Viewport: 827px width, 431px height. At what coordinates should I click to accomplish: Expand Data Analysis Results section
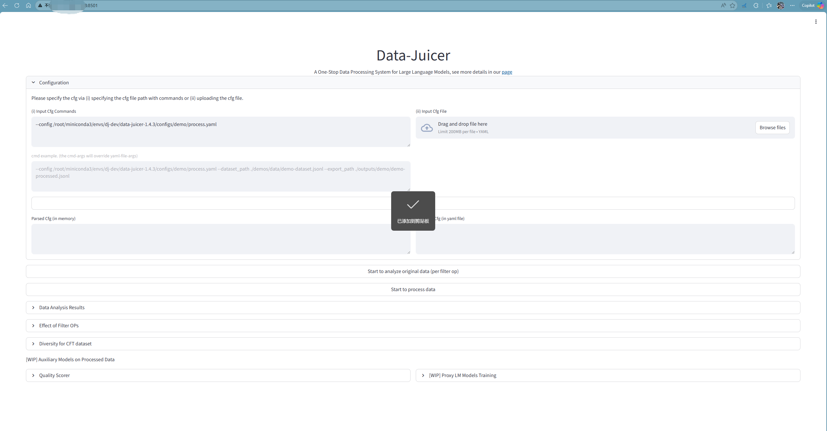coord(62,308)
